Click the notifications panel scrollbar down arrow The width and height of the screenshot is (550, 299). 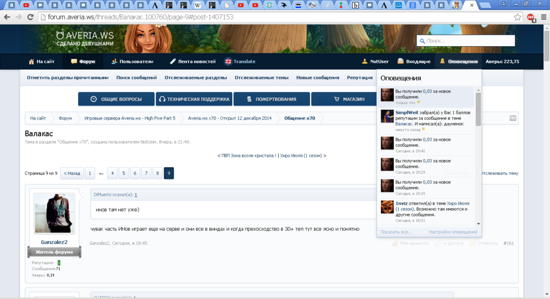[x=479, y=224]
